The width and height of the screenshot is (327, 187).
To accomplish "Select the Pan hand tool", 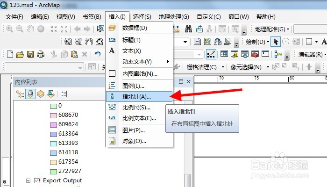I will tap(30, 29).
